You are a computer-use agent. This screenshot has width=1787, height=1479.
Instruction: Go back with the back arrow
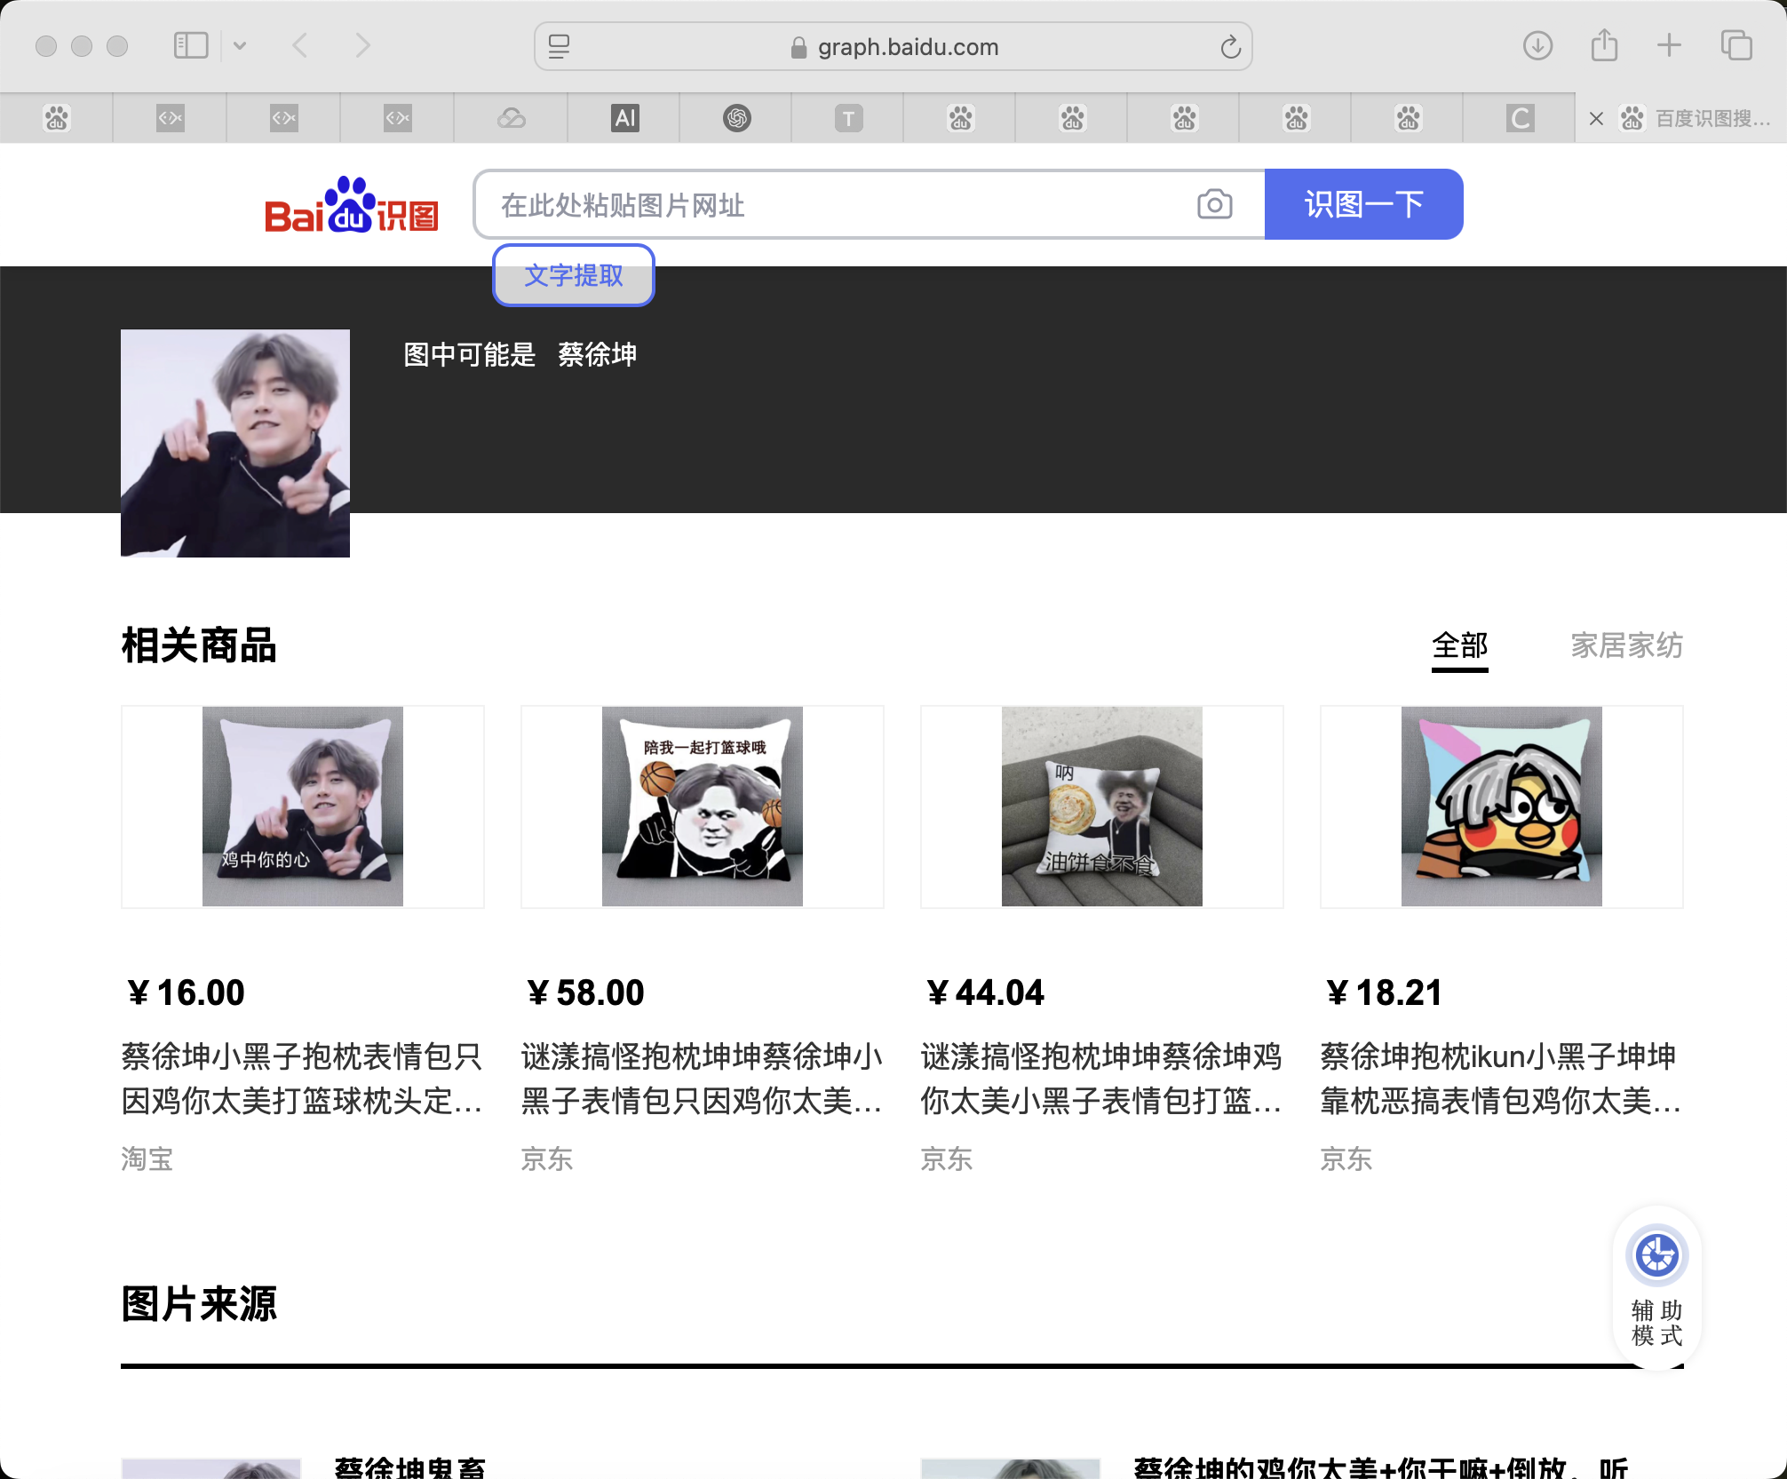(300, 45)
